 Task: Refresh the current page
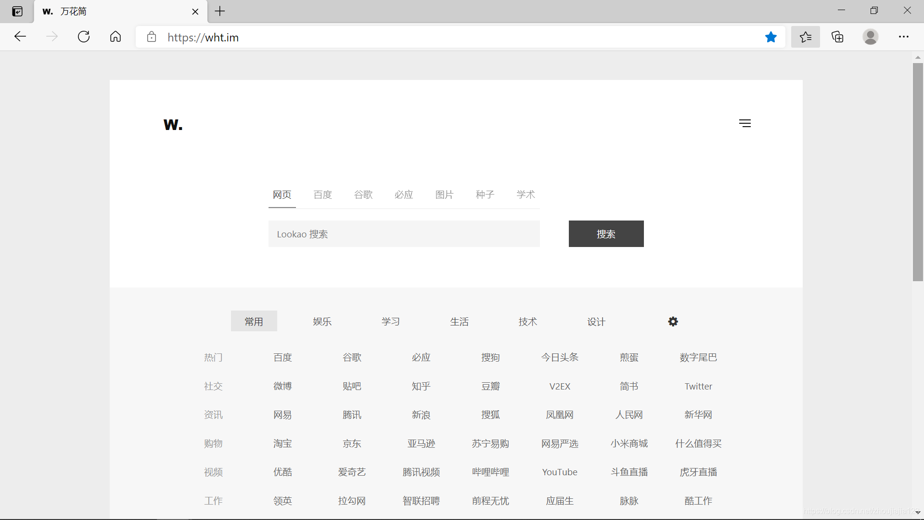(x=84, y=37)
